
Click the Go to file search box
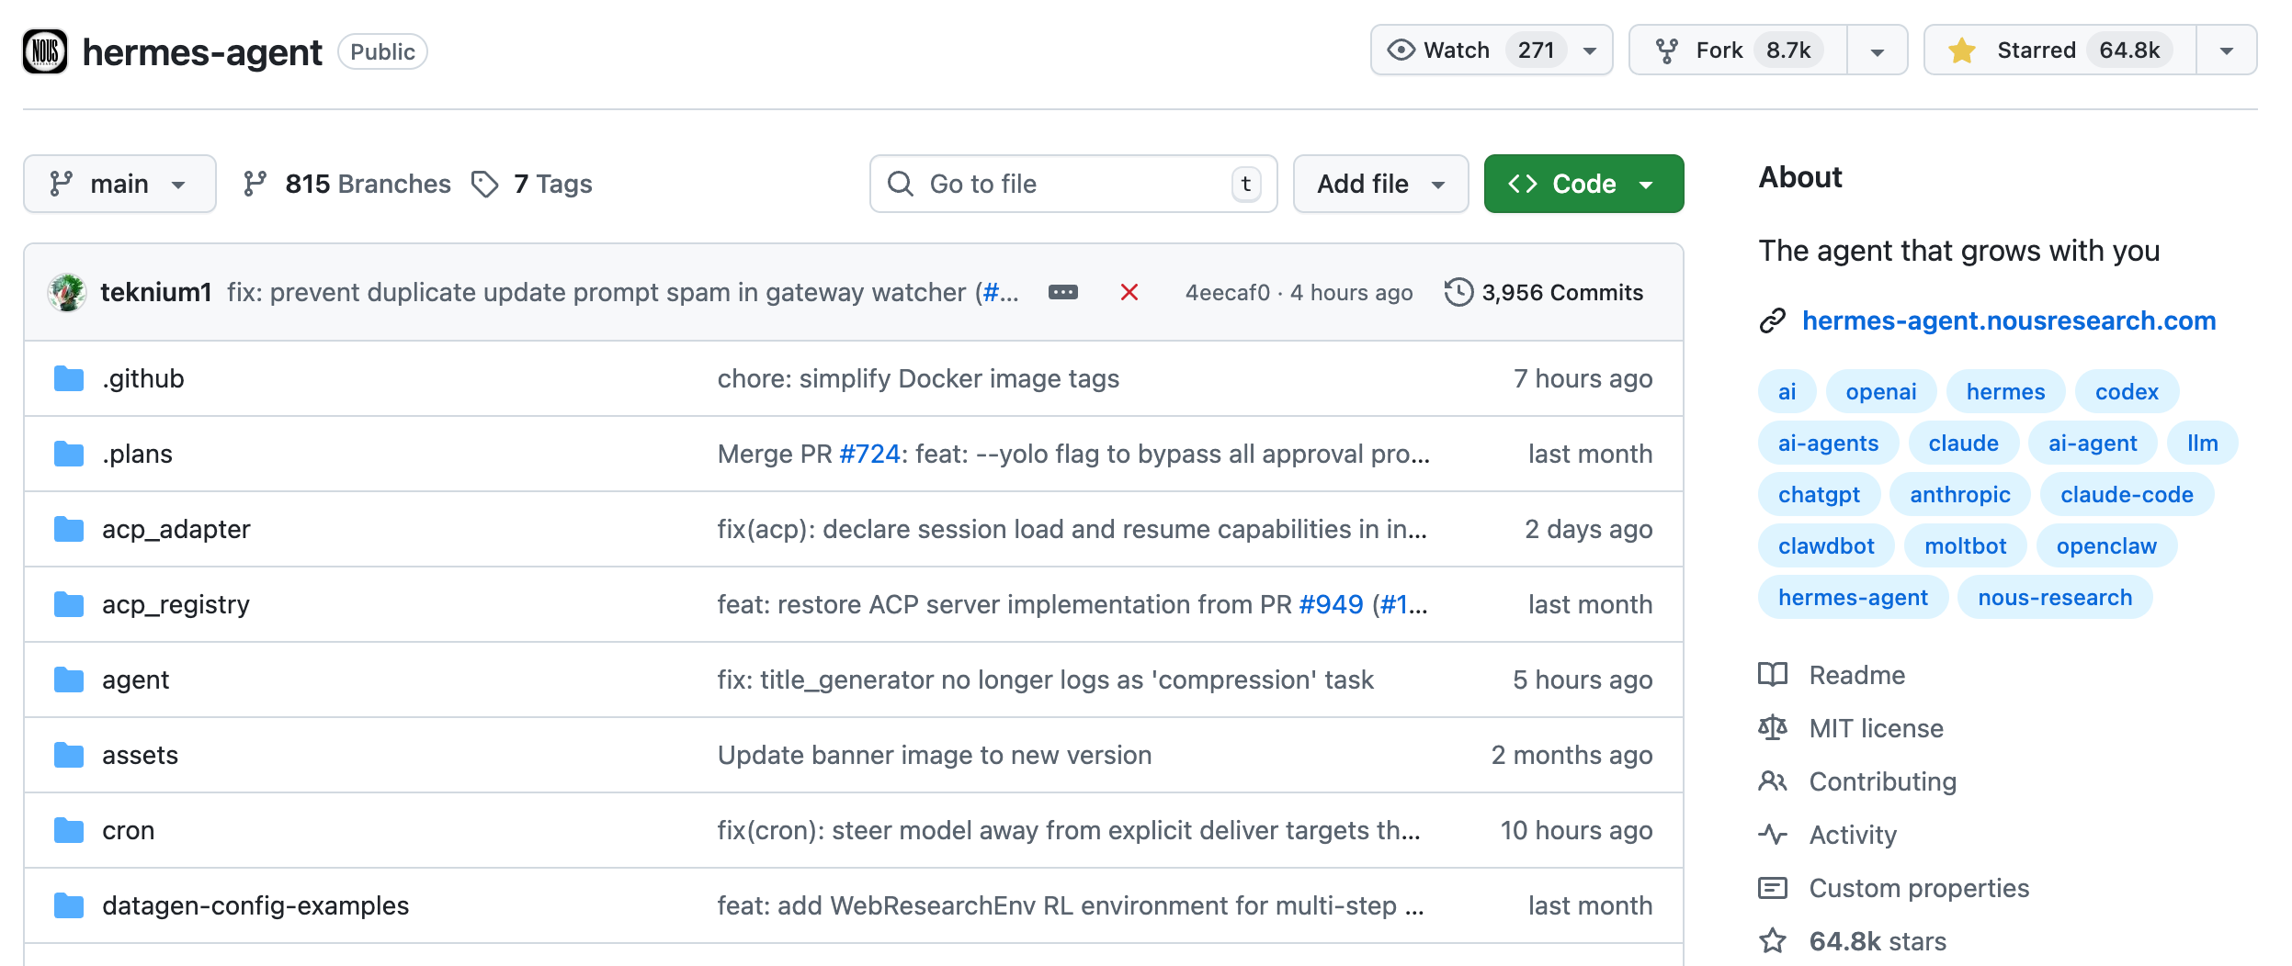[x=1072, y=184]
